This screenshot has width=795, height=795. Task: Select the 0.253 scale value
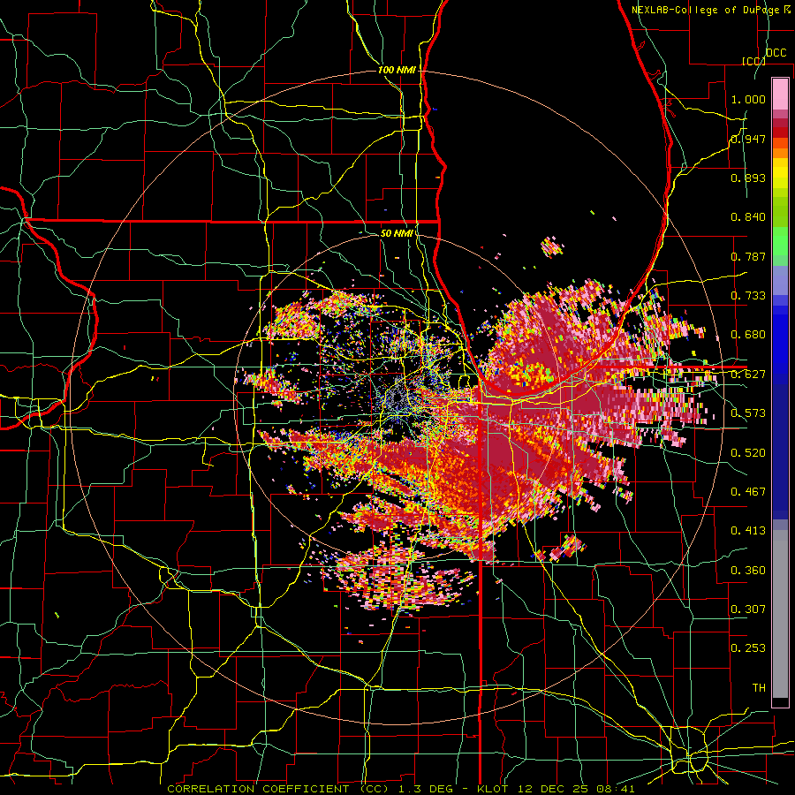748,648
